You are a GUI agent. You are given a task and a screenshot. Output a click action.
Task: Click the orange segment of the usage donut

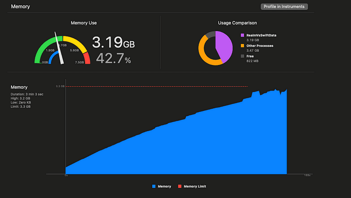[x=204, y=54]
